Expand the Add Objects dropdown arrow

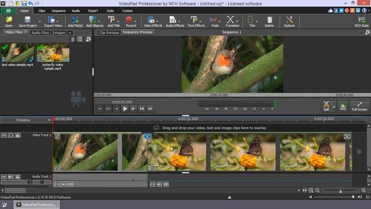pos(99,21)
